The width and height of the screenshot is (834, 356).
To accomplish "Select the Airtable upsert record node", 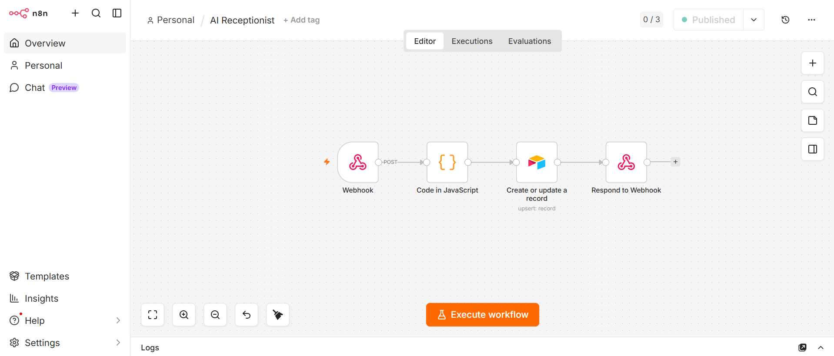I will [537, 162].
